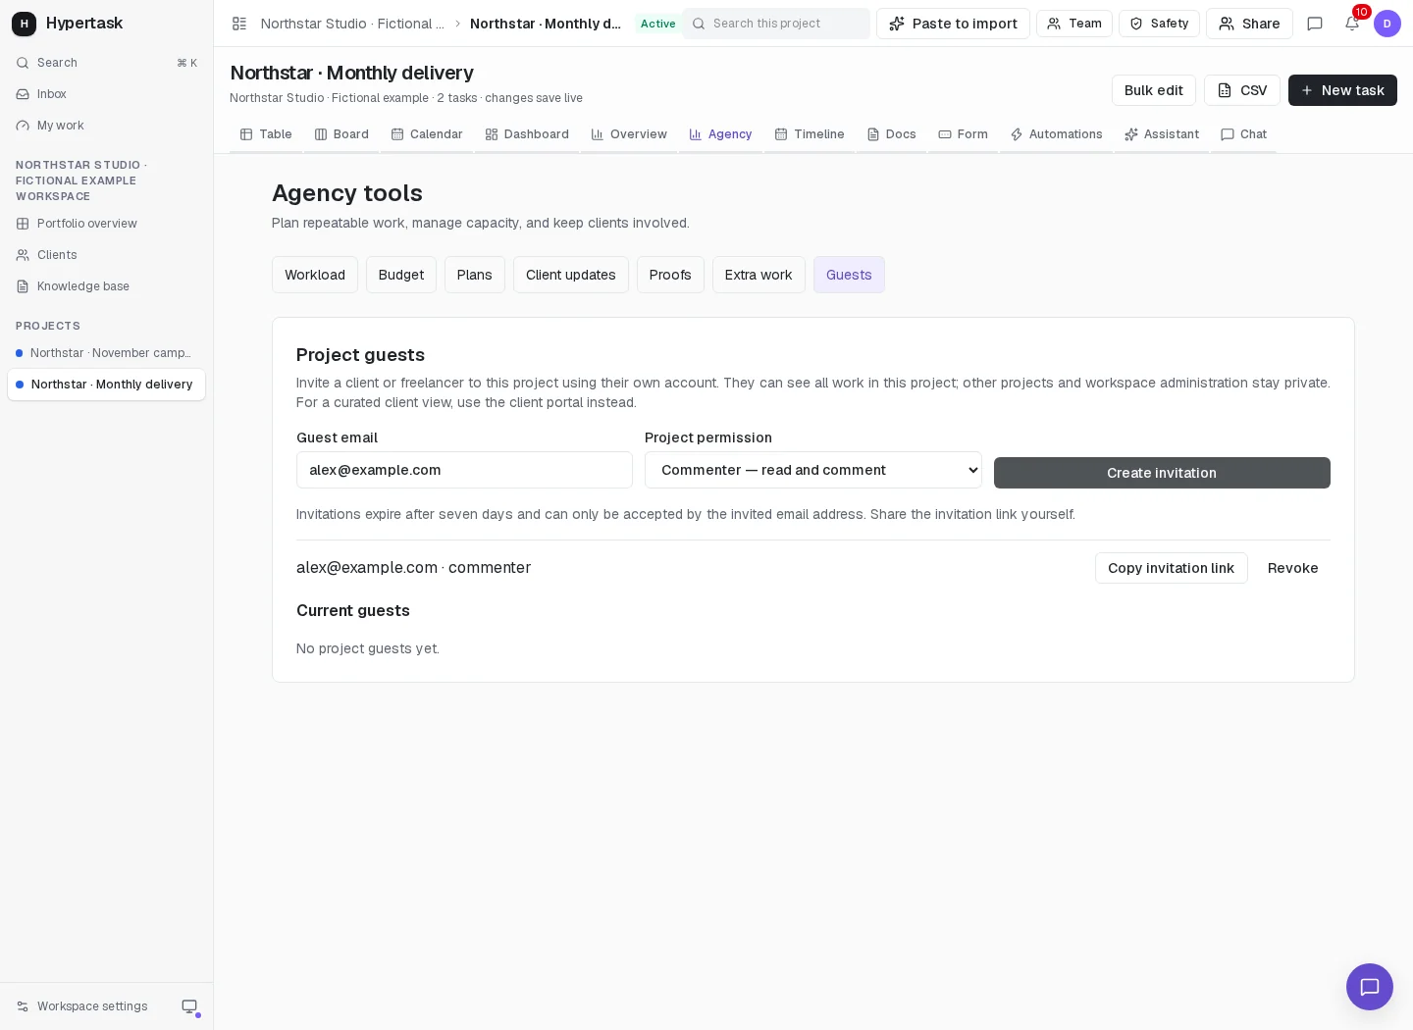Select the Client updates agency tool
This screenshot has height=1030, width=1413.
pos(571,275)
